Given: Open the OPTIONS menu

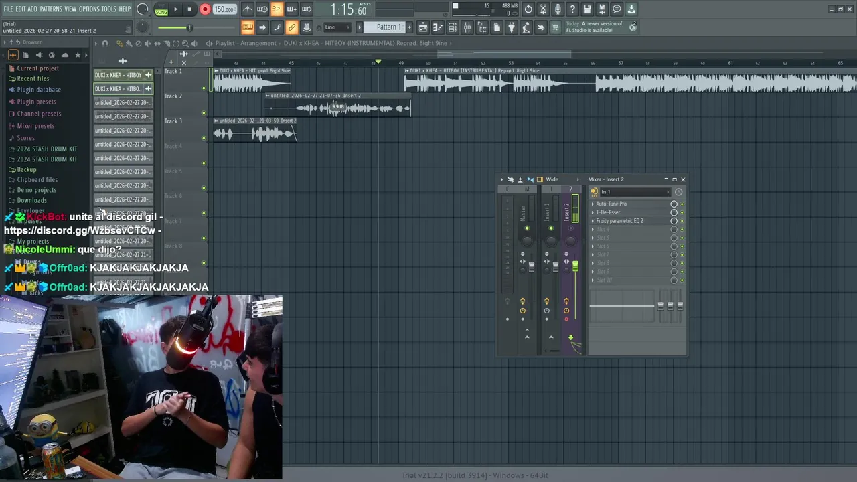Looking at the screenshot, I should pyautogui.click(x=89, y=9).
